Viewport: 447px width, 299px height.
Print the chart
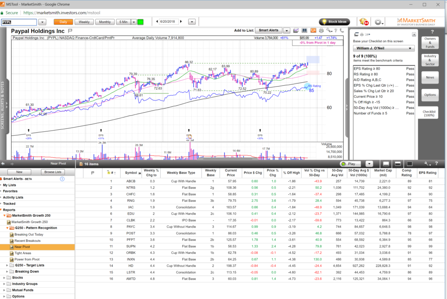[321, 30]
